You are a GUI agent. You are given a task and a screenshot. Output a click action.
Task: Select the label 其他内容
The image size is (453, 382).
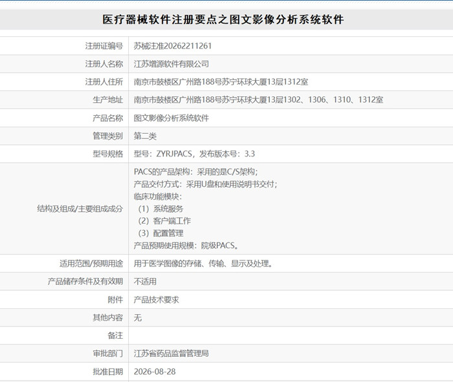108,317
